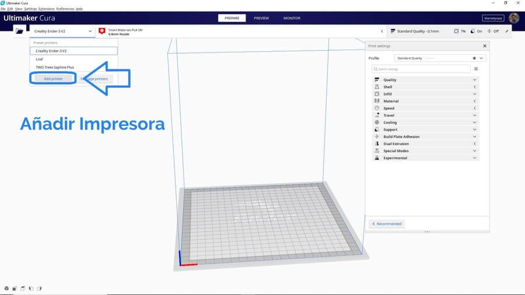Click the Experimental category icon

click(x=377, y=158)
